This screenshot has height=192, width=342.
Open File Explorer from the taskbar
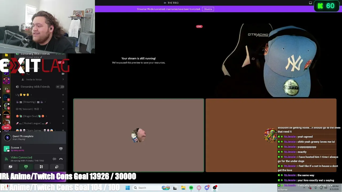pos(183,188)
